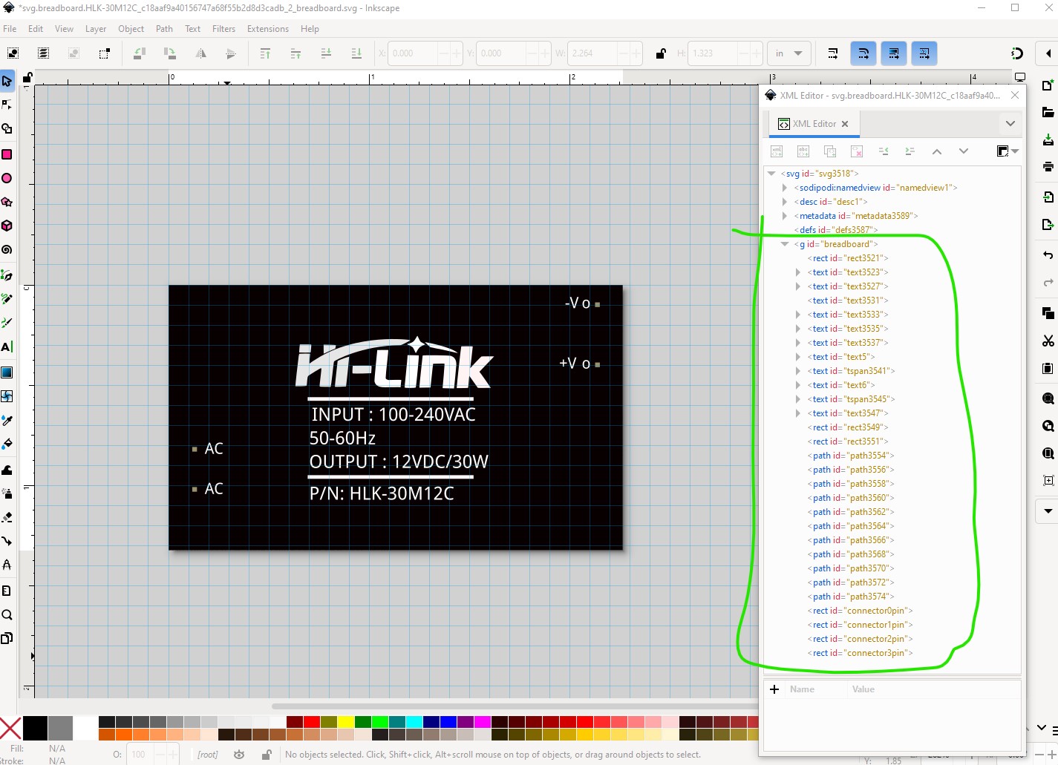This screenshot has width=1058, height=765.
Task: Open the Extensions menu
Action: click(x=267, y=29)
